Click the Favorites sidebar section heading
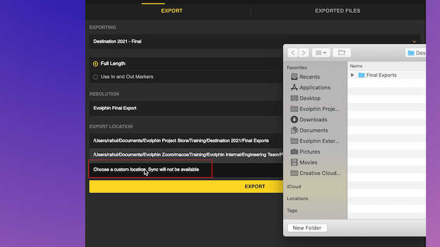 click(296, 68)
